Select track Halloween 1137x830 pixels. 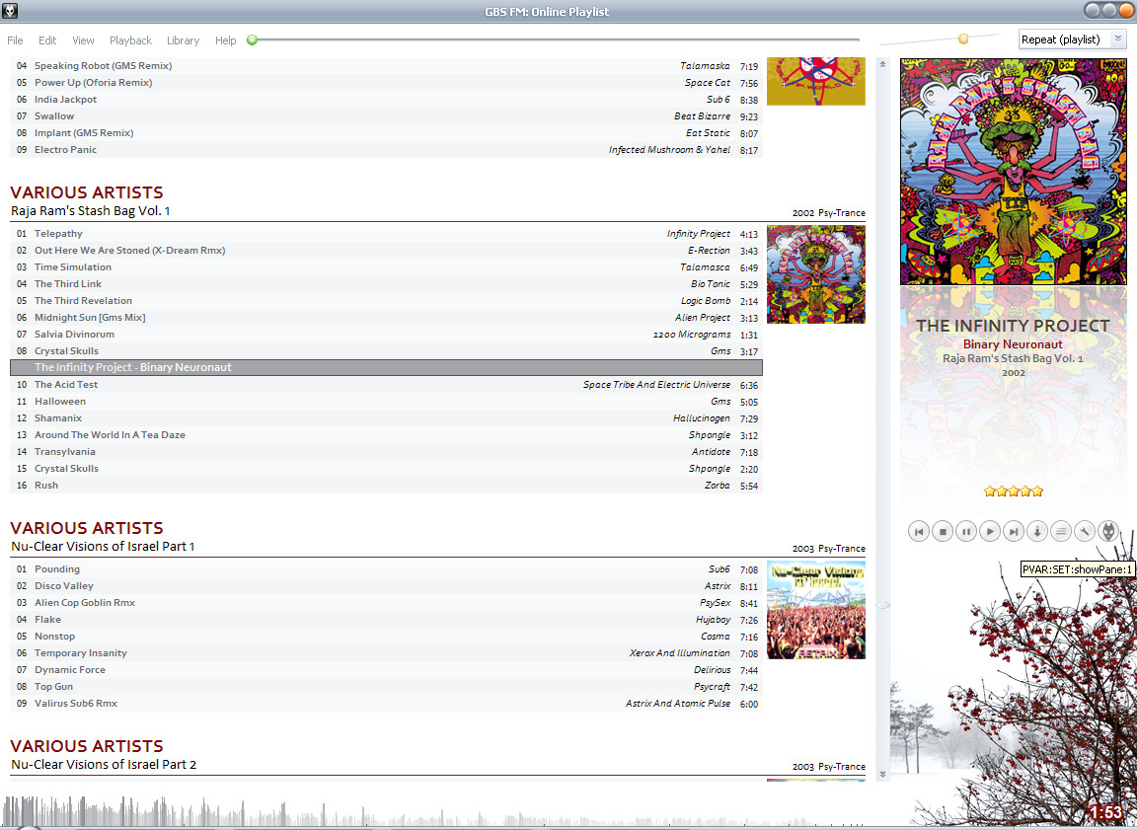(387, 401)
